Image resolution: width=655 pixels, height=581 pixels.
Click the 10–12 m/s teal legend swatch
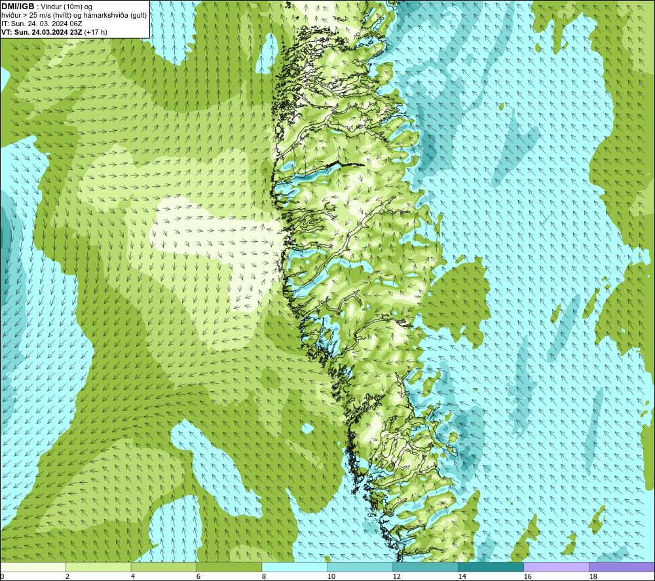(x=360, y=567)
